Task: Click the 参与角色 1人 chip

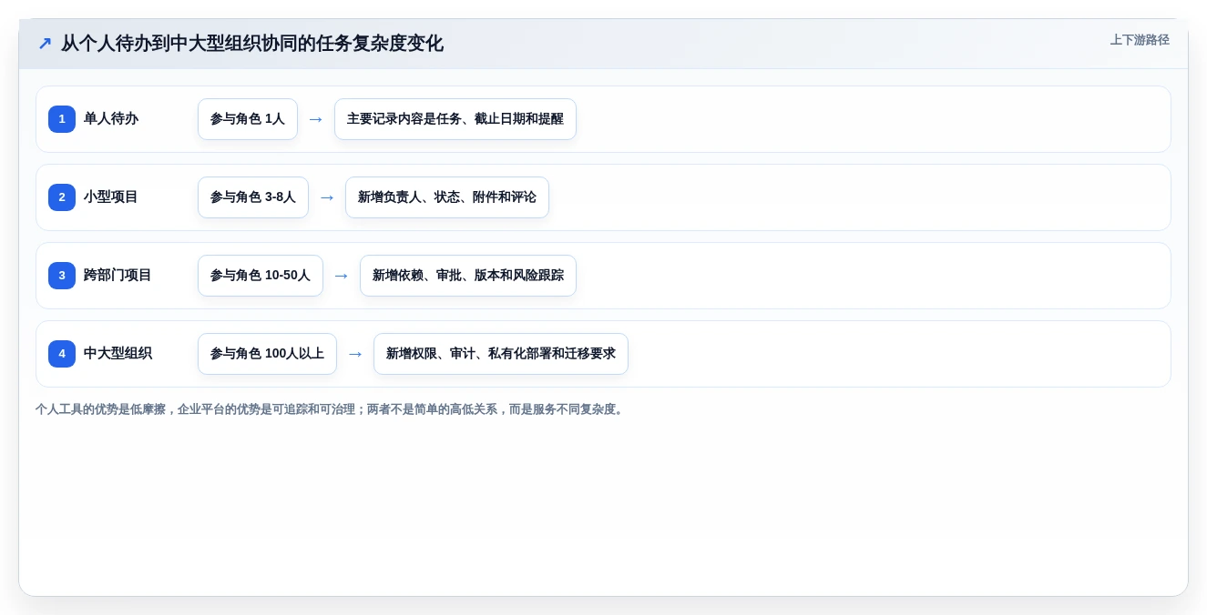Action: coord(248,119)
